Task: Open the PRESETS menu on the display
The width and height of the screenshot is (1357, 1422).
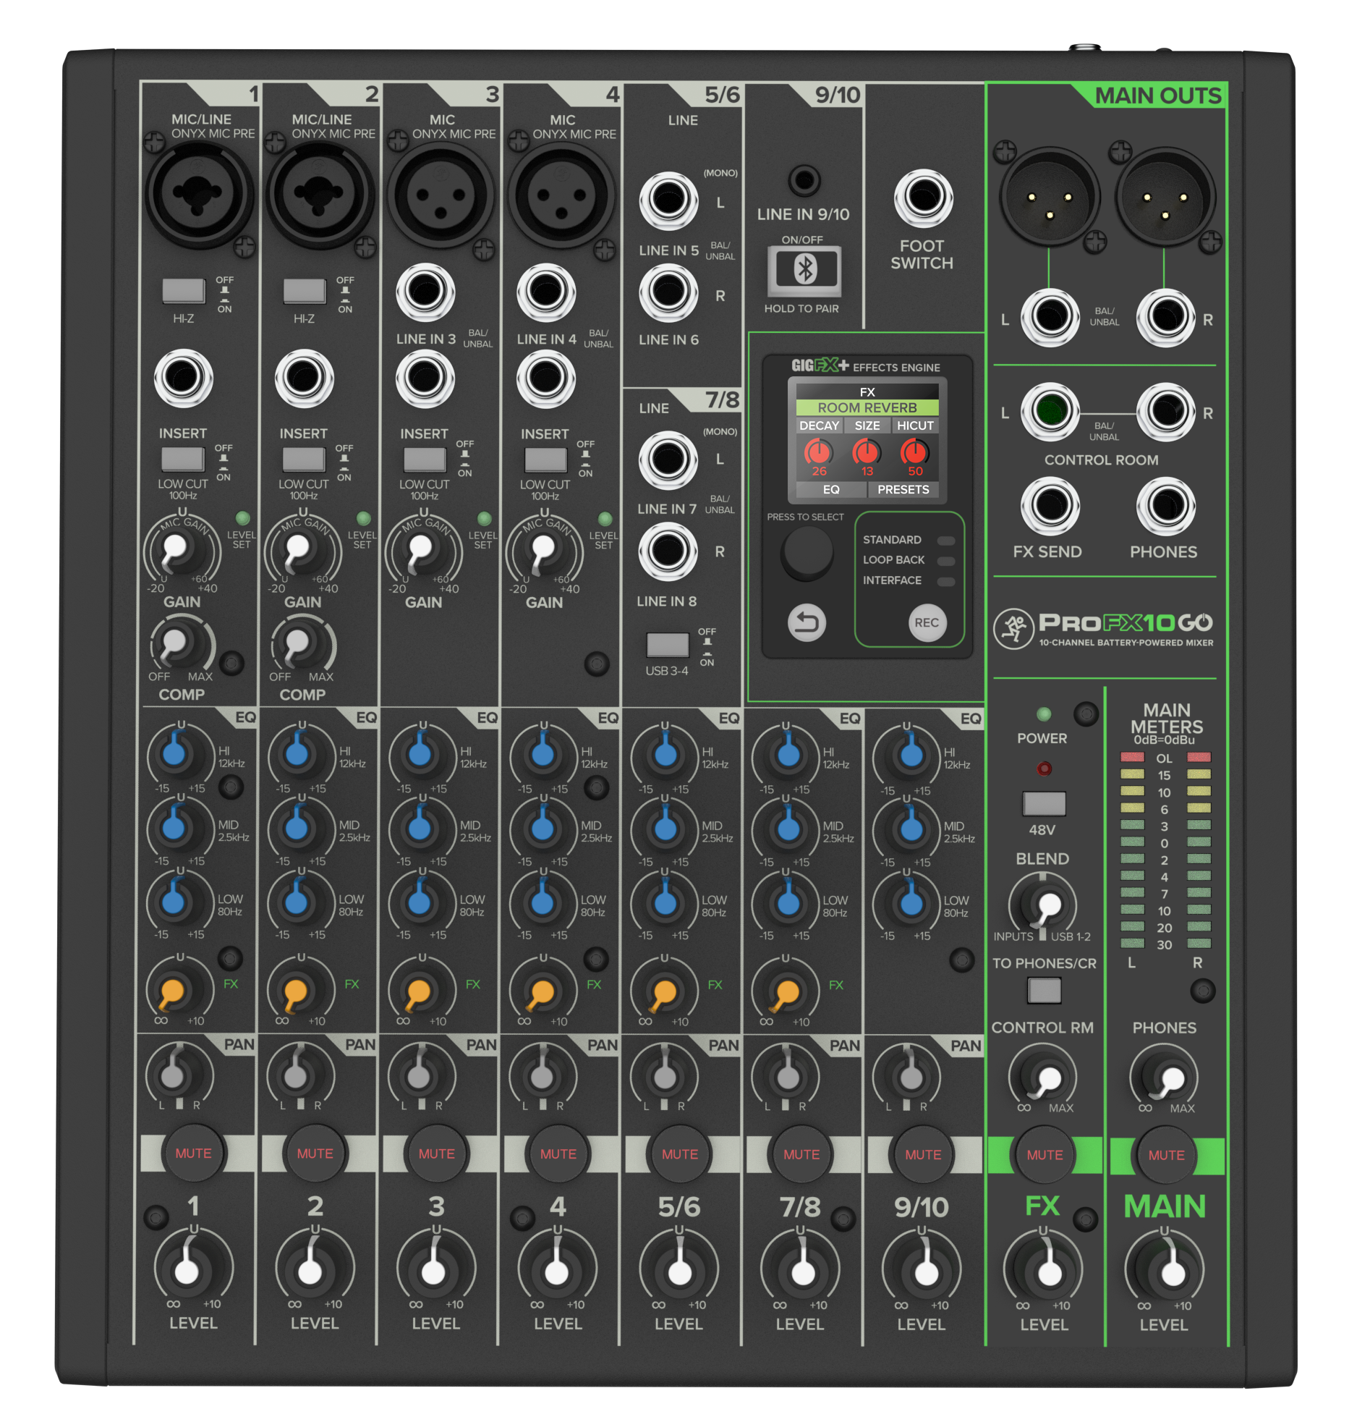Action: [x=904, y=490]
